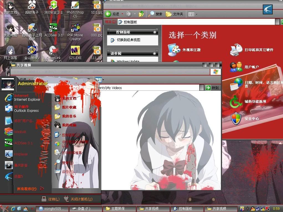Open 安全中心 in Control Panel
This screenshot has height=212, width=283.
[x=245, y=118]
